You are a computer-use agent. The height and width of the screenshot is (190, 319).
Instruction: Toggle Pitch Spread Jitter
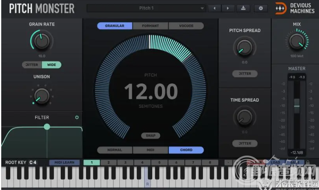245,74
